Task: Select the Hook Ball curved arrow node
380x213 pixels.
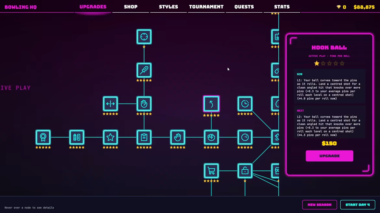Action: (x=211, y=104)
